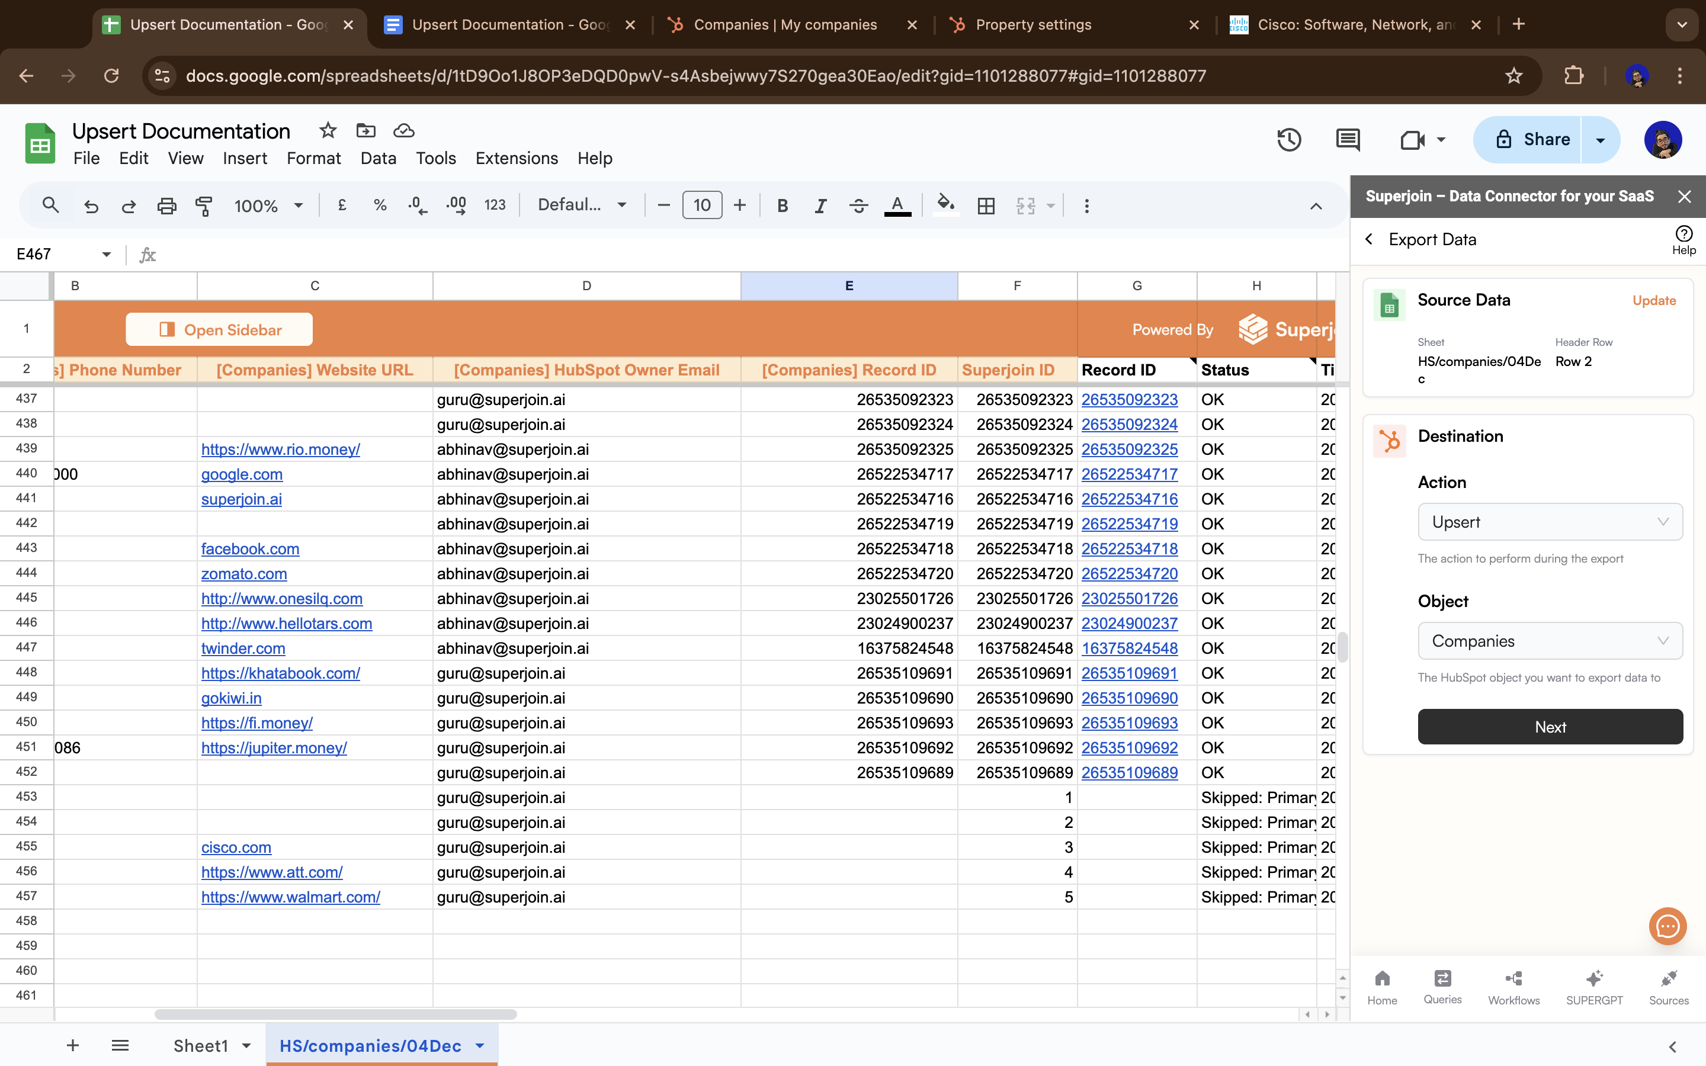
Task: Open SUPERGPT in Superjoin sidebar
Action: point(1594,986)
